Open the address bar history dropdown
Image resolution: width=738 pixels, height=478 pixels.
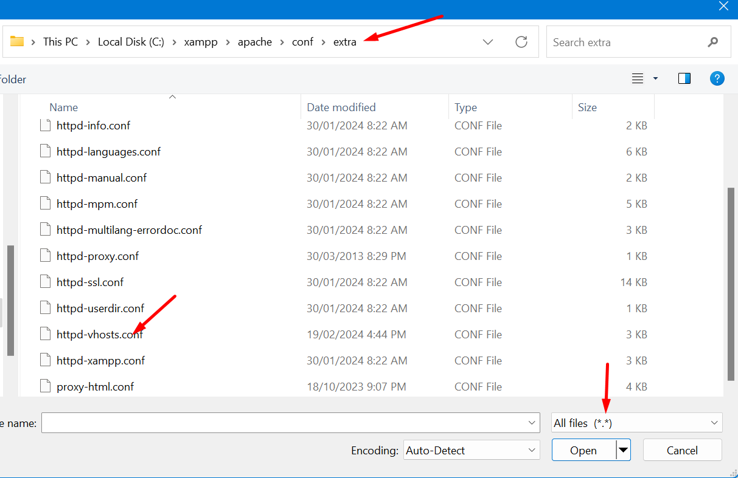(488, 41)
